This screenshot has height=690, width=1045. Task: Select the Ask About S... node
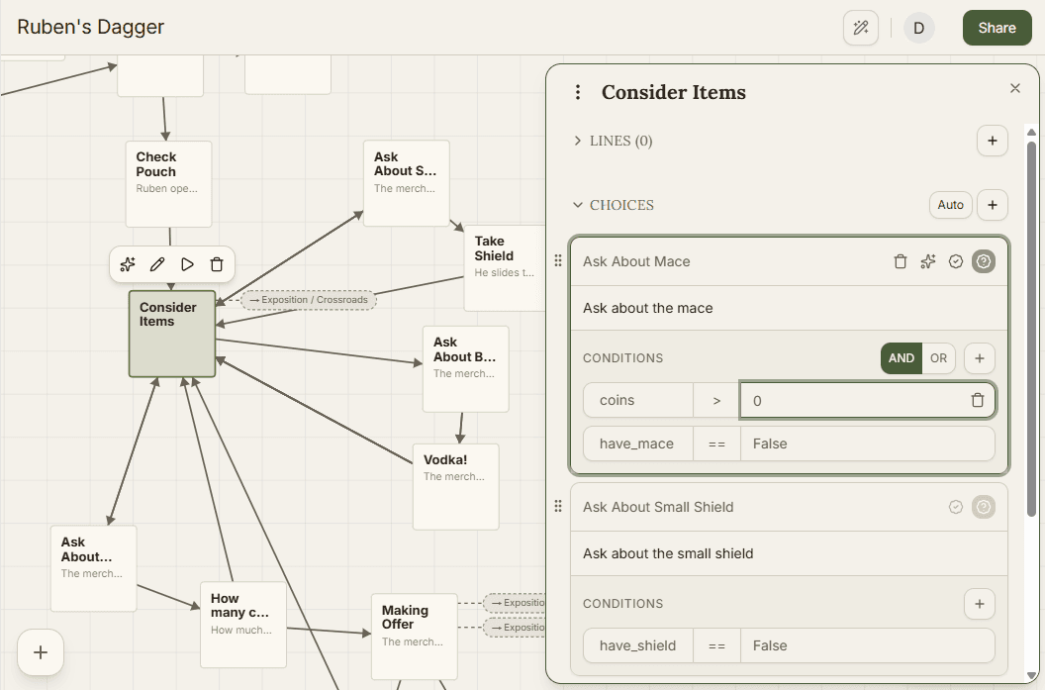[x=407, y=183]
